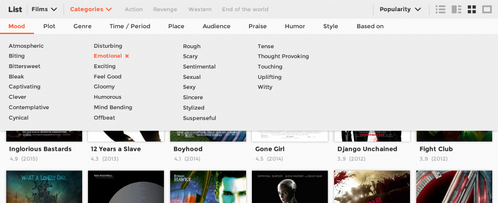Open the What a Lovely Day poster
498x203 pixels.
point(44,187)
